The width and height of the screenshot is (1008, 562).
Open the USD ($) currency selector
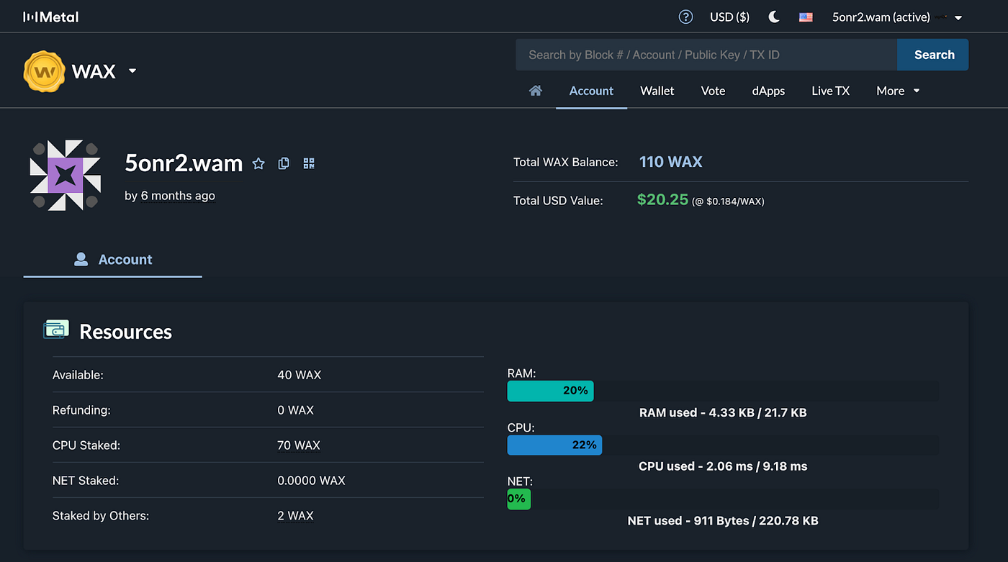[729, 17]
